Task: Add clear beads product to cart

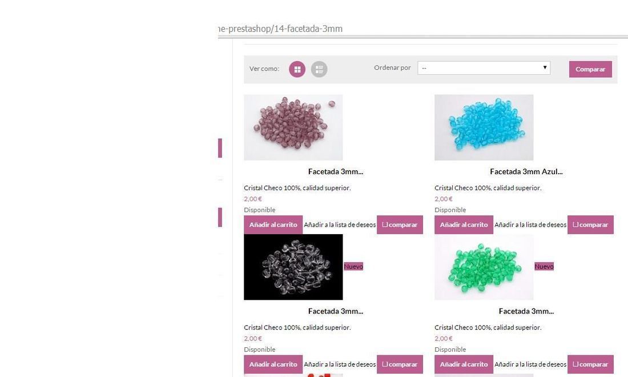Action: coord(273,364)
